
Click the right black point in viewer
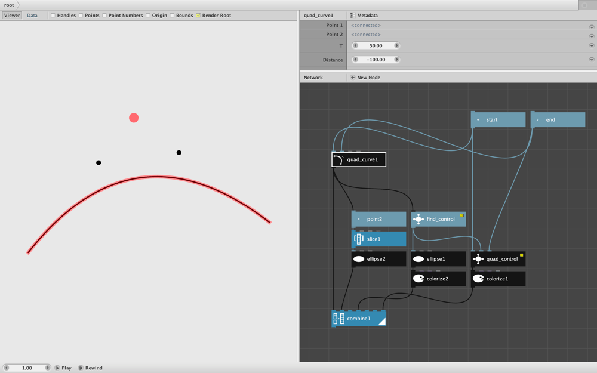click(179, 153)
